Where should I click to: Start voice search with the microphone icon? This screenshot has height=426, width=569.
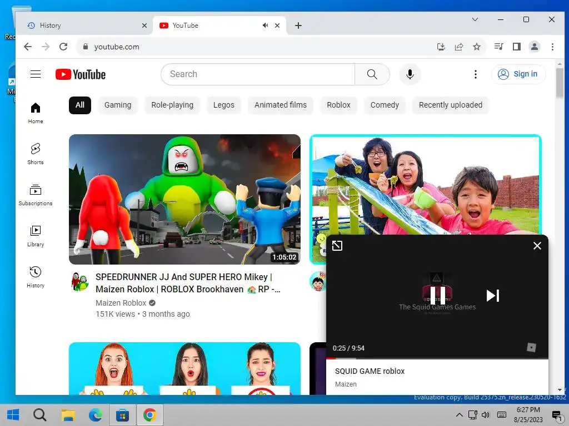pyautogui.click(x=410, y=74)
